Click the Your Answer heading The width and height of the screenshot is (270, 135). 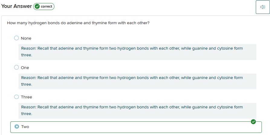pos(16,6)
